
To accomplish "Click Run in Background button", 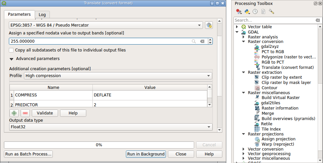I will click(146, 154).
